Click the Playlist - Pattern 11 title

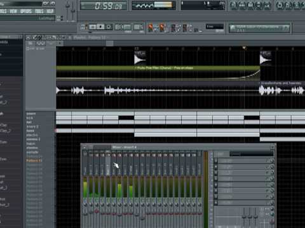89,37
